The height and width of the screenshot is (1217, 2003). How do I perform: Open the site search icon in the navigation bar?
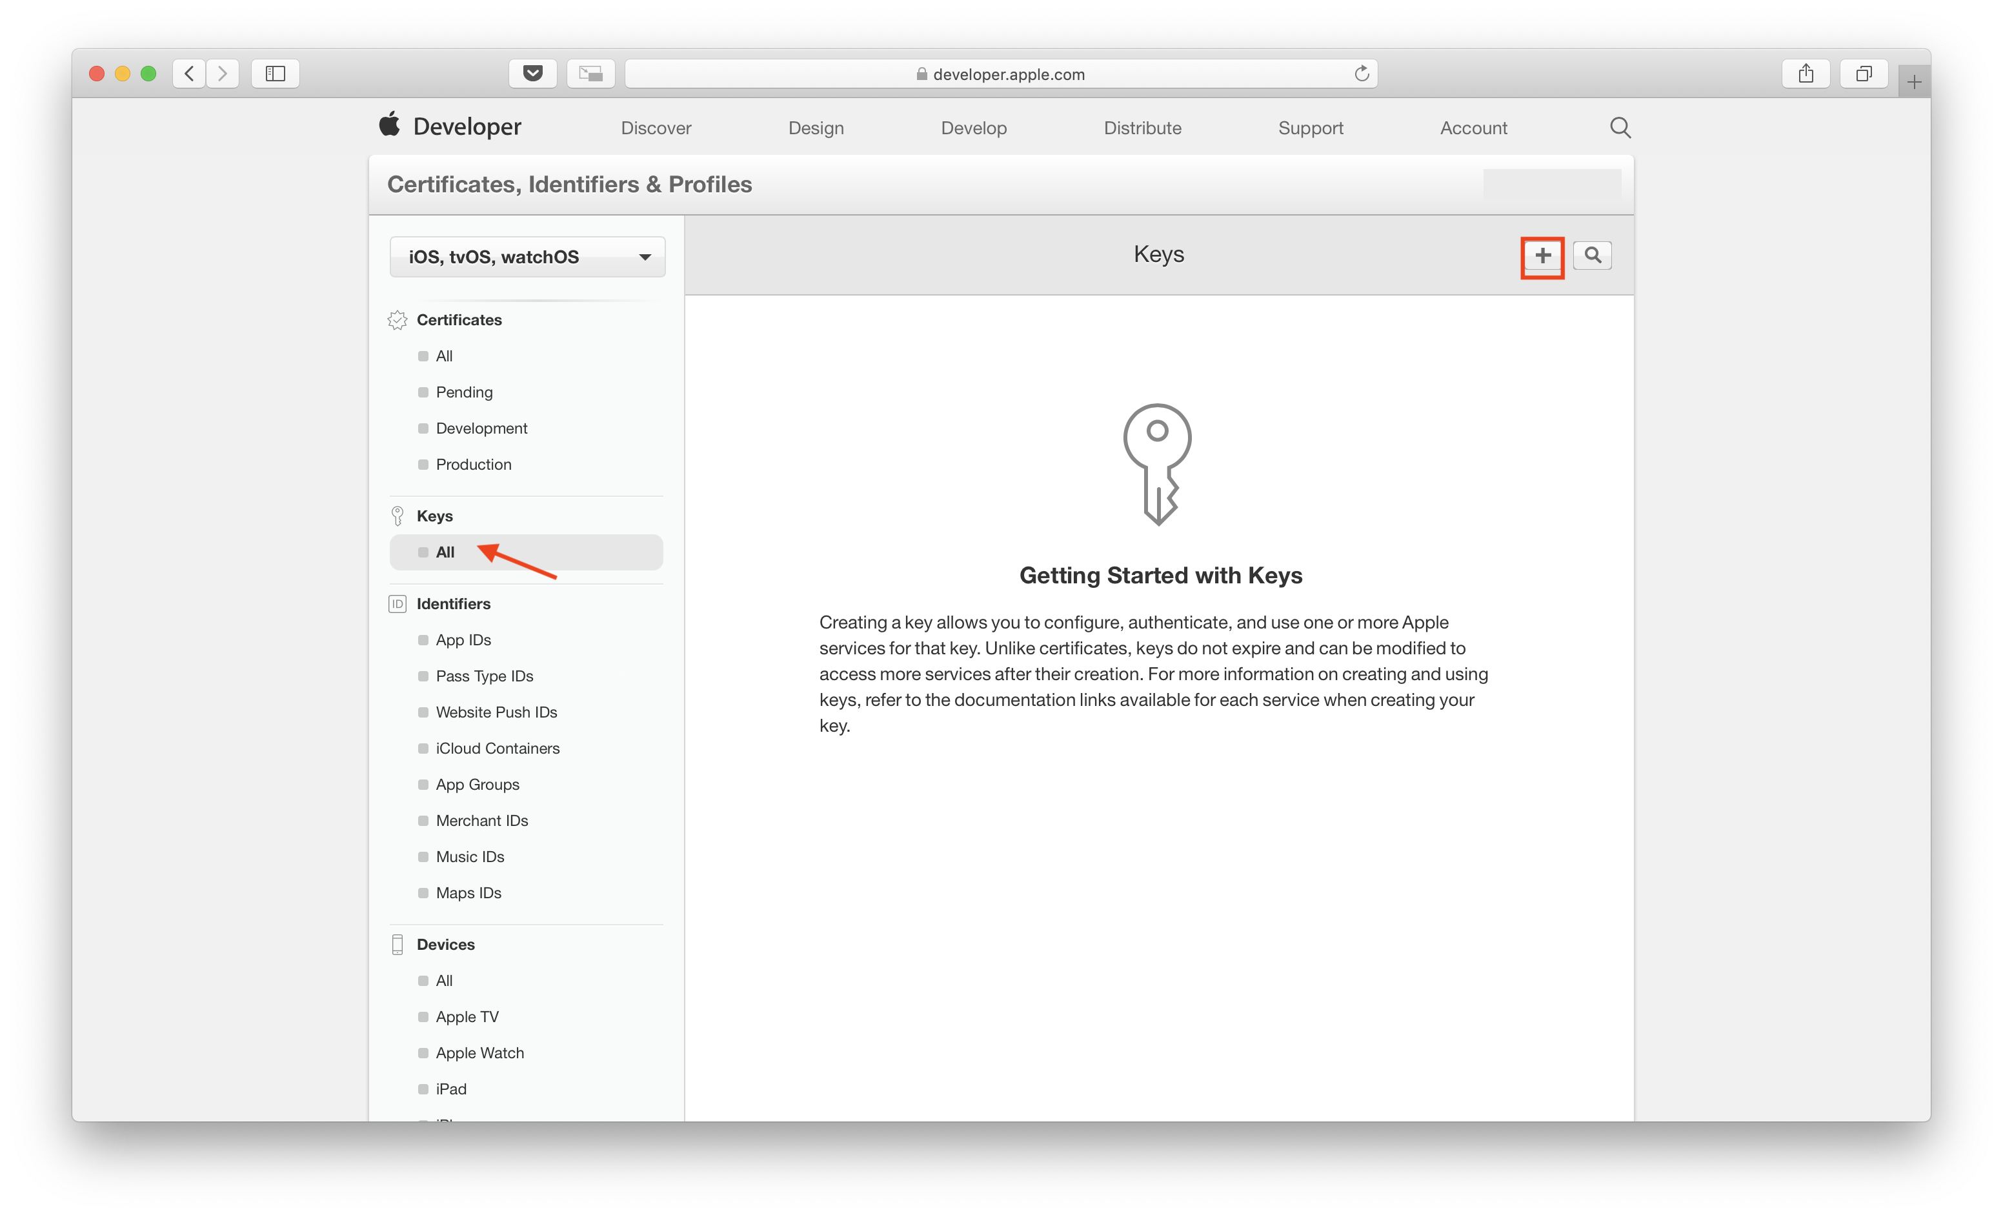point(1619,128)
